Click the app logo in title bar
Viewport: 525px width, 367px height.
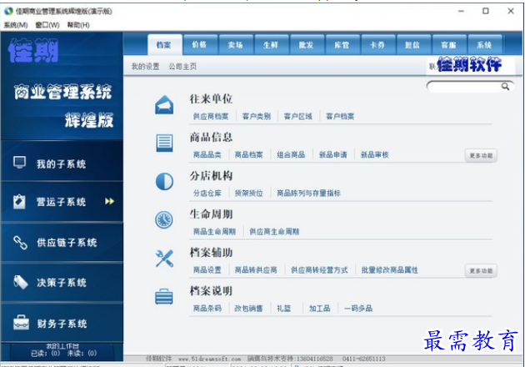tap(8, 11)
